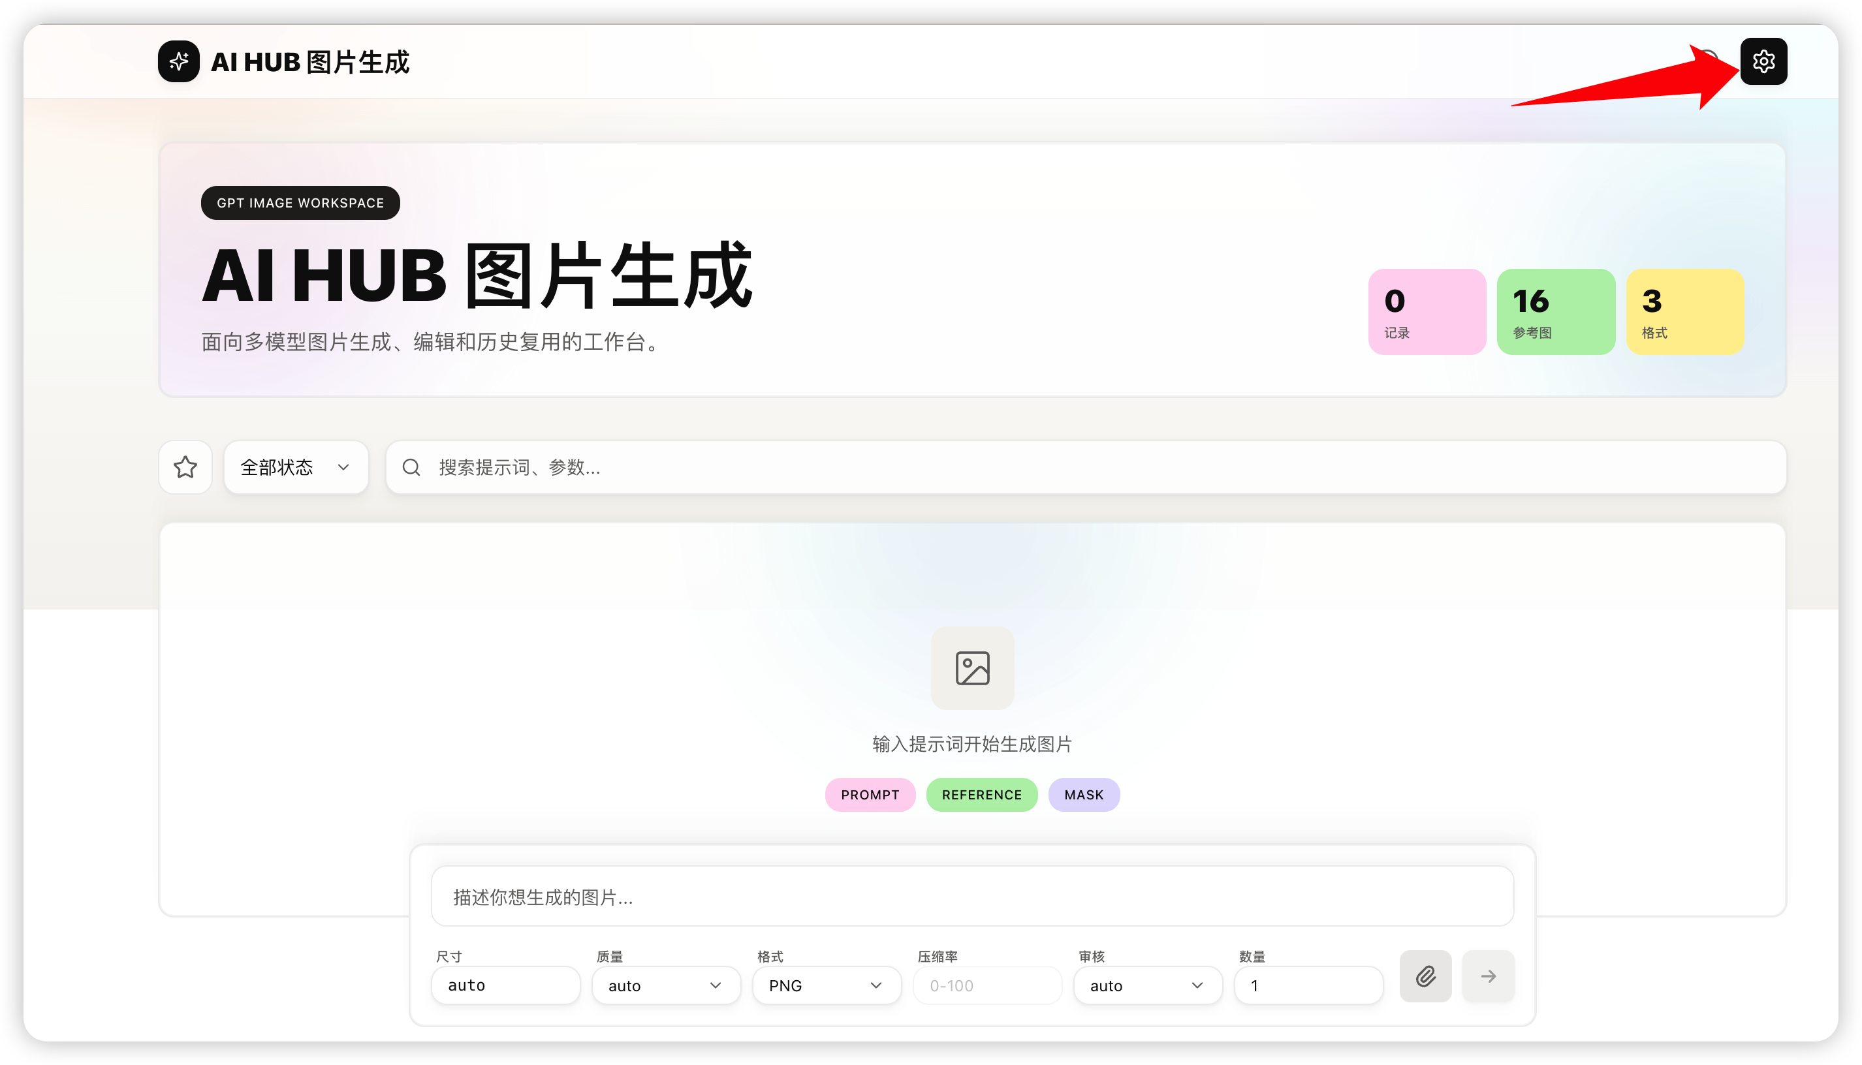
Task: Toggle the star favorites filter
Action: tap(185, 467)
